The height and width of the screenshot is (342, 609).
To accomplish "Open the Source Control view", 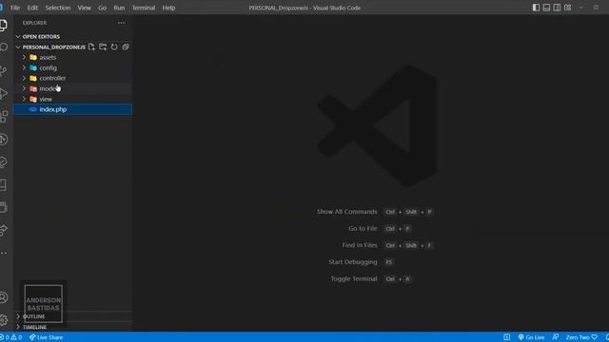I will pyautogui.click(x=4, y=70).
